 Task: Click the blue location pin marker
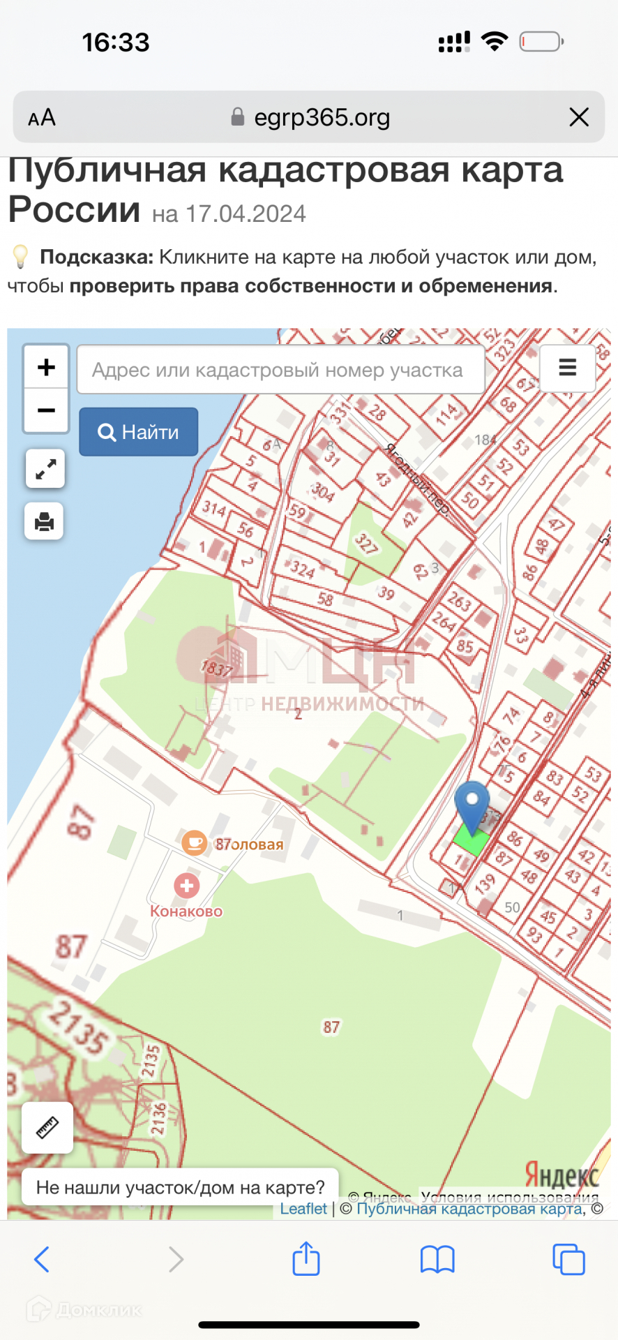(x=472, y=807)
